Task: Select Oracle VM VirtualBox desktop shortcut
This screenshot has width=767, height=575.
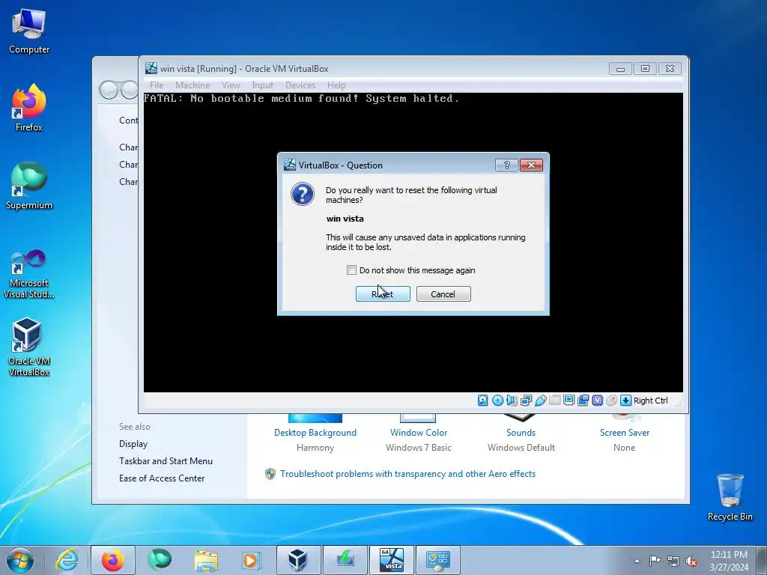Action: tap(29, 347)
